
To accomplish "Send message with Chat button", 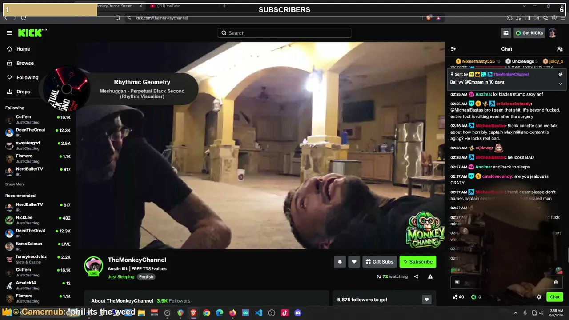I will (555, 297).
